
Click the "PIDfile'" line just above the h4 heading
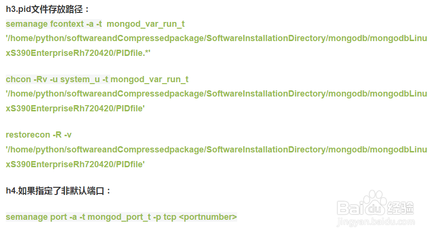[75, 164]
